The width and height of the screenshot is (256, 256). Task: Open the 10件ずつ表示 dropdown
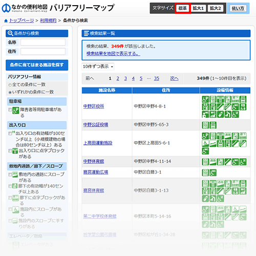(x=98, y=67)
